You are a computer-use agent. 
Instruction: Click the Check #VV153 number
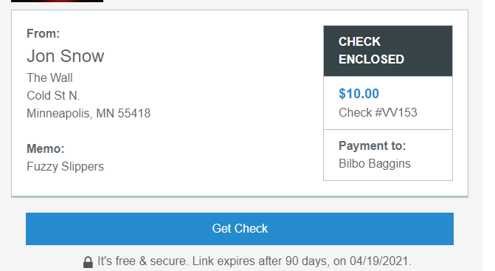click(x=378, y=112)
